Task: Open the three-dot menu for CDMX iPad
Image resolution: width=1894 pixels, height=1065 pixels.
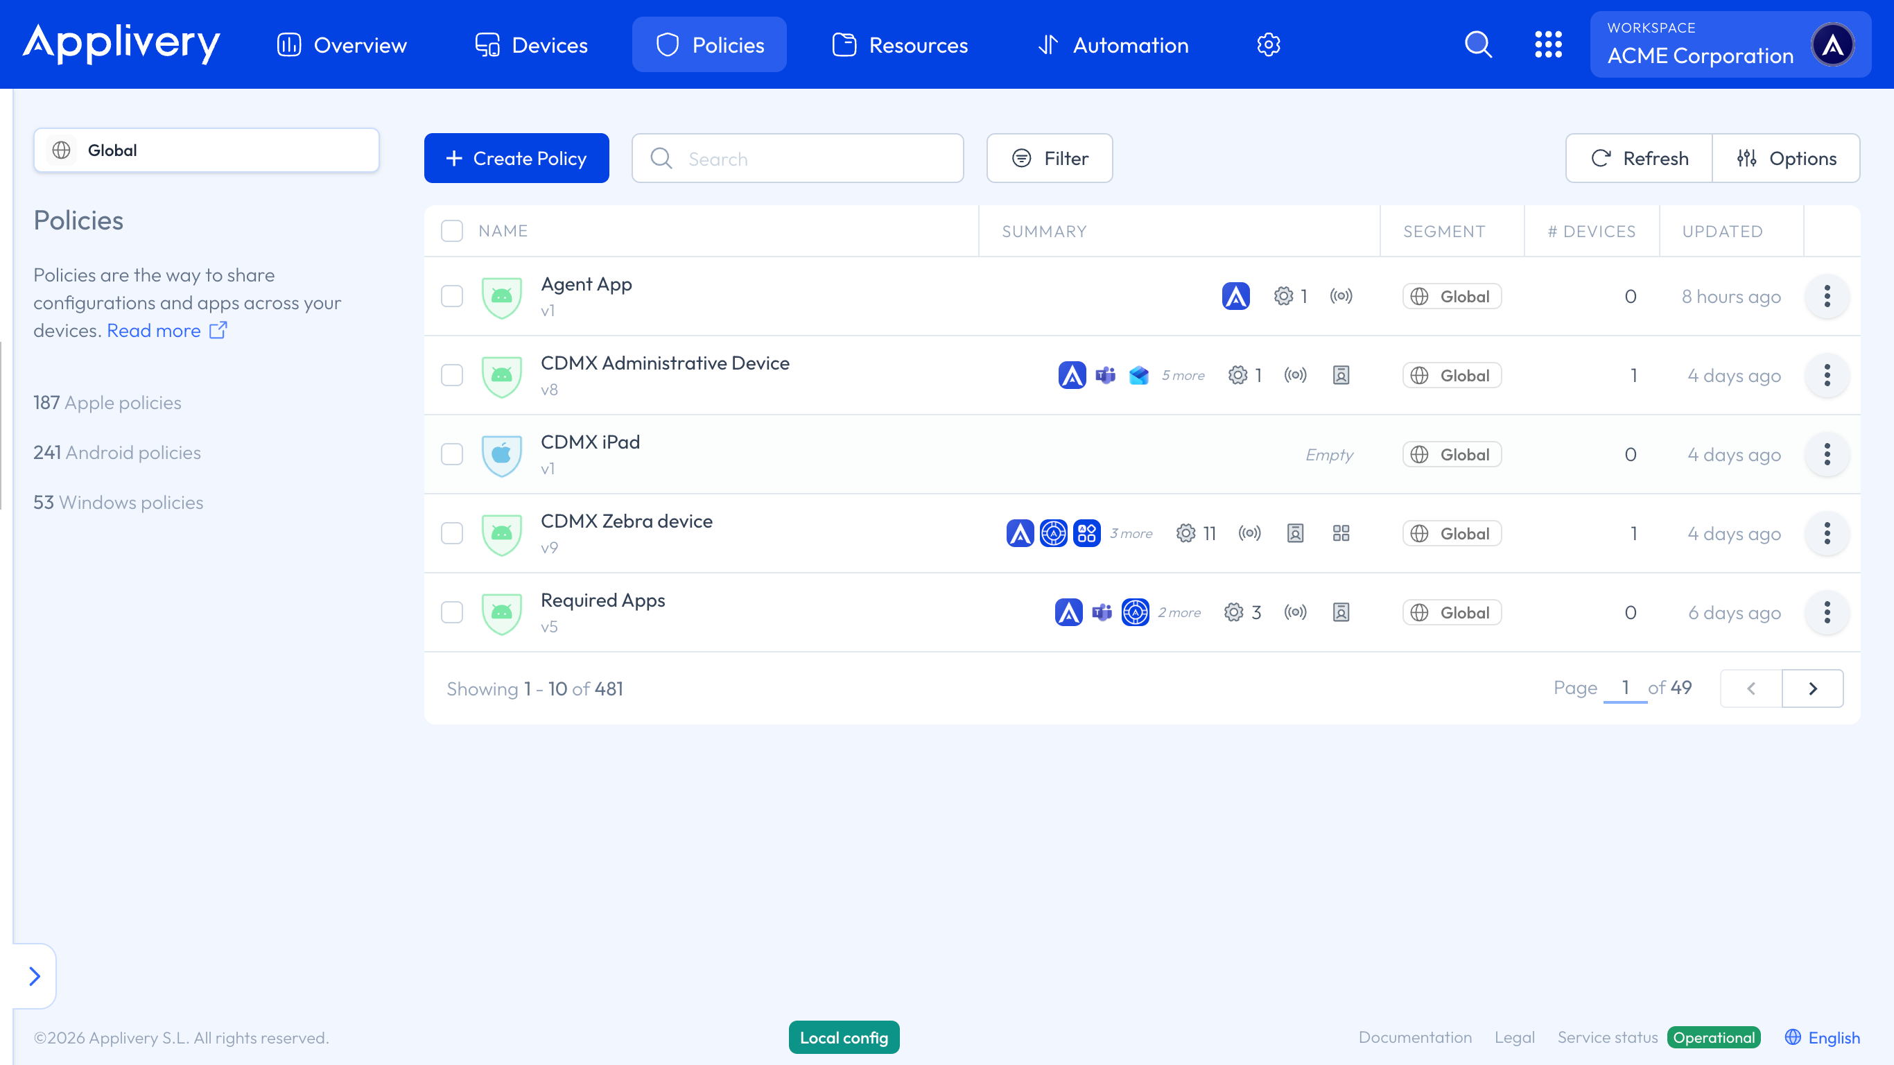Action: point(1826,455)
